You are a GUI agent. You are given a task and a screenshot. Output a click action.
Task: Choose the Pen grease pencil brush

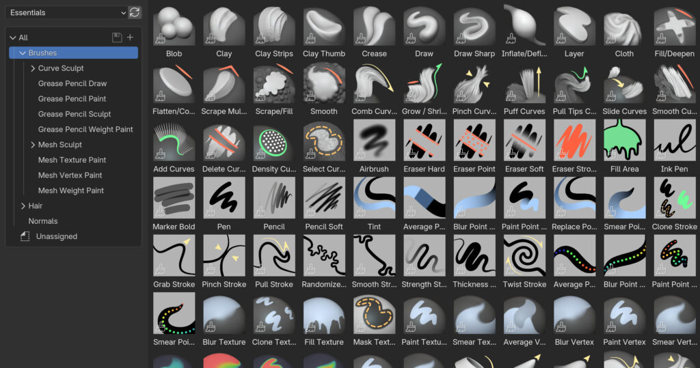[224, 199]
